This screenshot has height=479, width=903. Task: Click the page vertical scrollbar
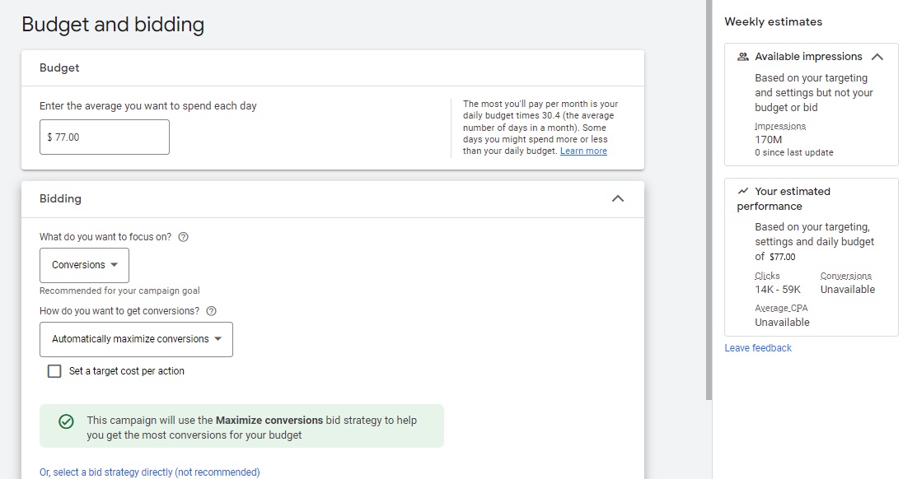(x=708, y=198)
